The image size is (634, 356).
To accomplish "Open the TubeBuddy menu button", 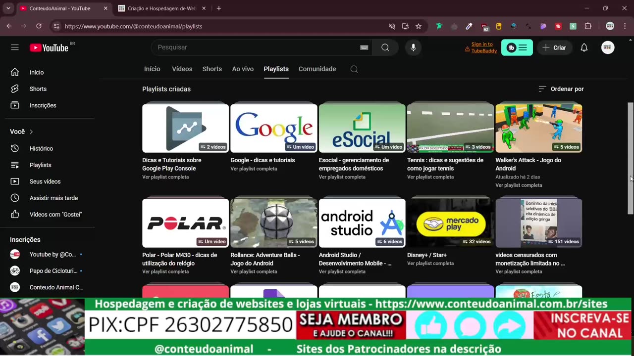I will (x=517, y=47).
